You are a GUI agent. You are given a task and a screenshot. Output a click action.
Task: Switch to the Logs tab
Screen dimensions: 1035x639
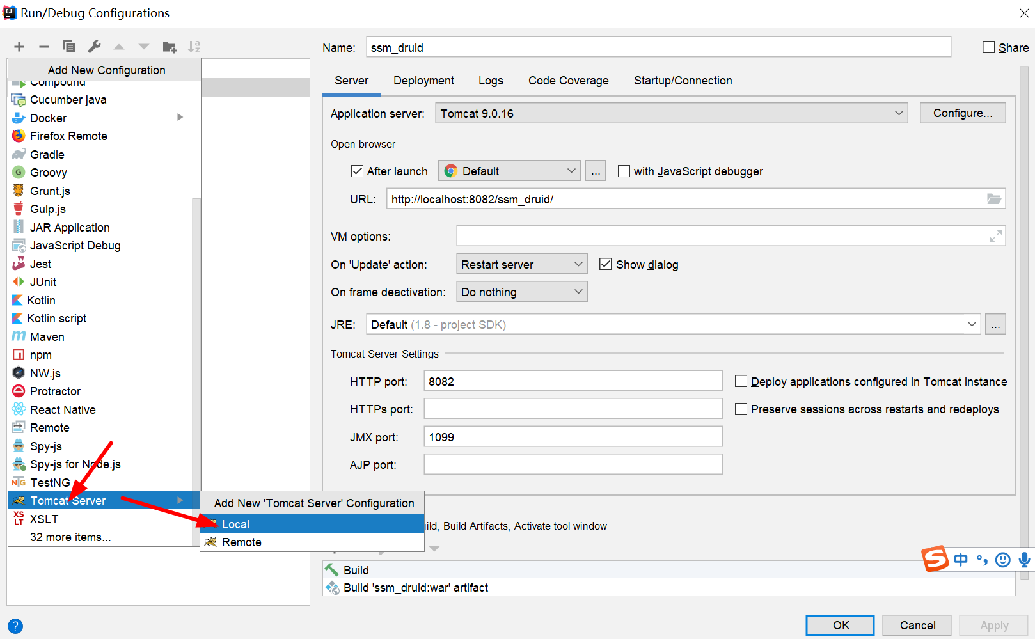point(491,81)
